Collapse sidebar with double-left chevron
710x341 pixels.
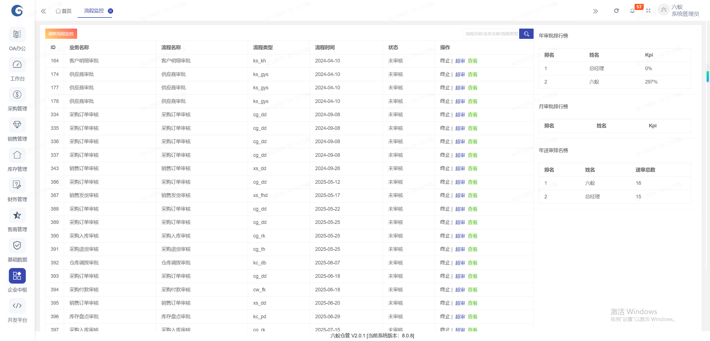44,11
